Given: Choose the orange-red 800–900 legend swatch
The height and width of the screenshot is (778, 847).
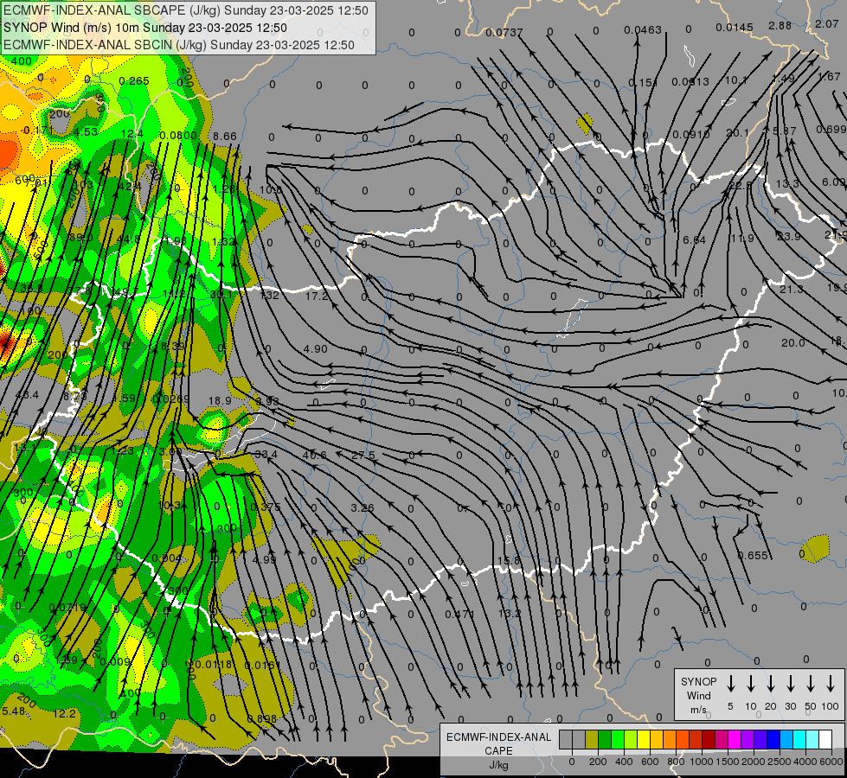Looking at the screenshot, I should pyautogui.click(x=683, y=739).
